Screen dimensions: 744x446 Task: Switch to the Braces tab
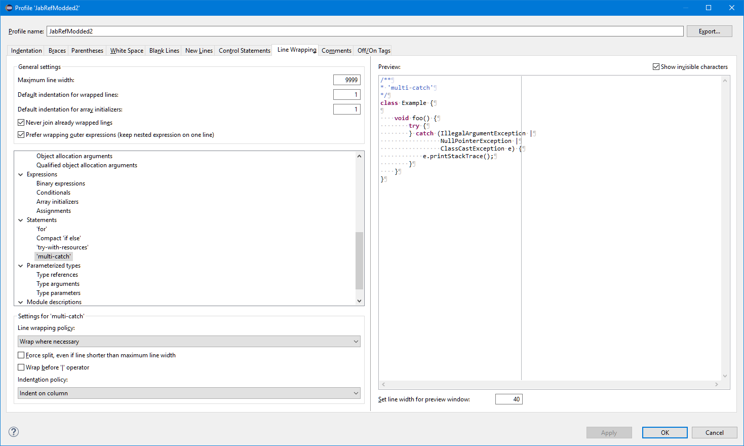pos(57,51)
